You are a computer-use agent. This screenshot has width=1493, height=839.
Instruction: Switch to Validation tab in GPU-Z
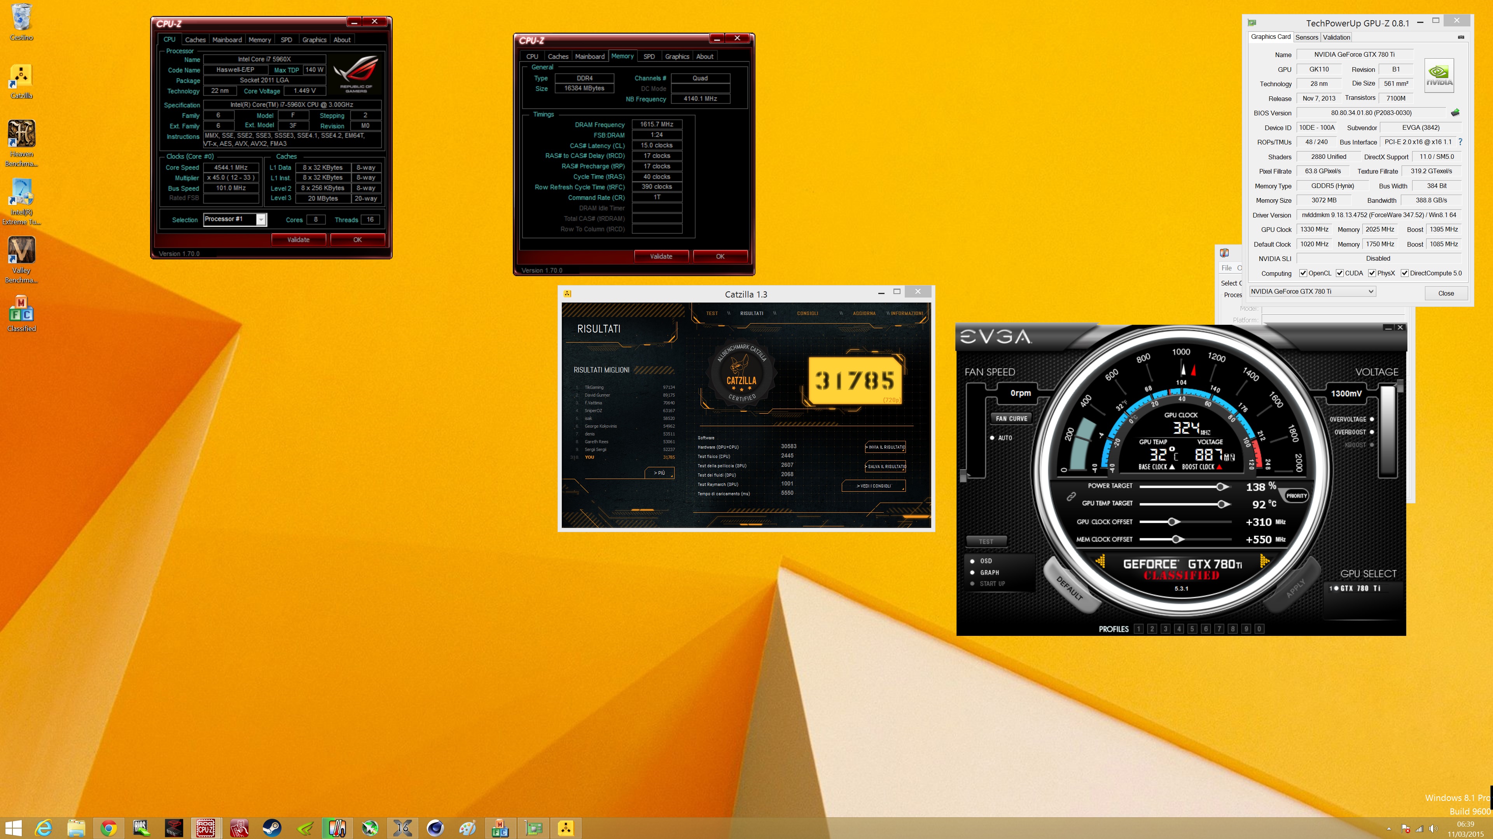pyautogui.click(x=1337, y=37)
